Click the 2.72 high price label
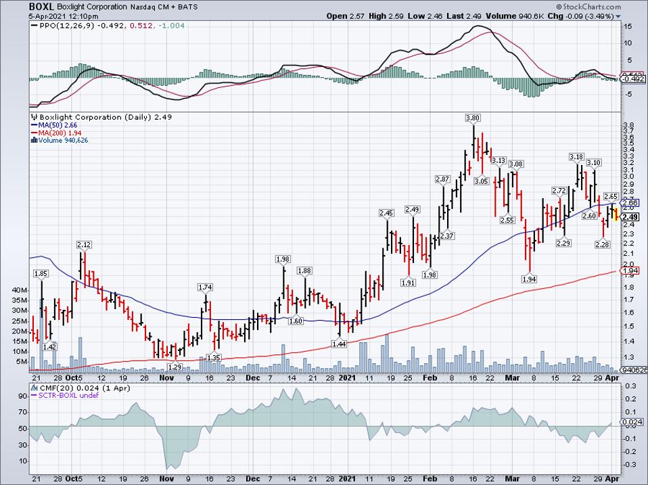The image size is (648, 485). click(559, 191)
